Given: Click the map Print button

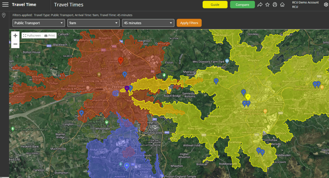Looking at the screenshot, I should pyautogui.click(x=50, y=36).
